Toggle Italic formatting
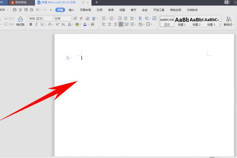The image size is (237, 158). click(36, 24)
